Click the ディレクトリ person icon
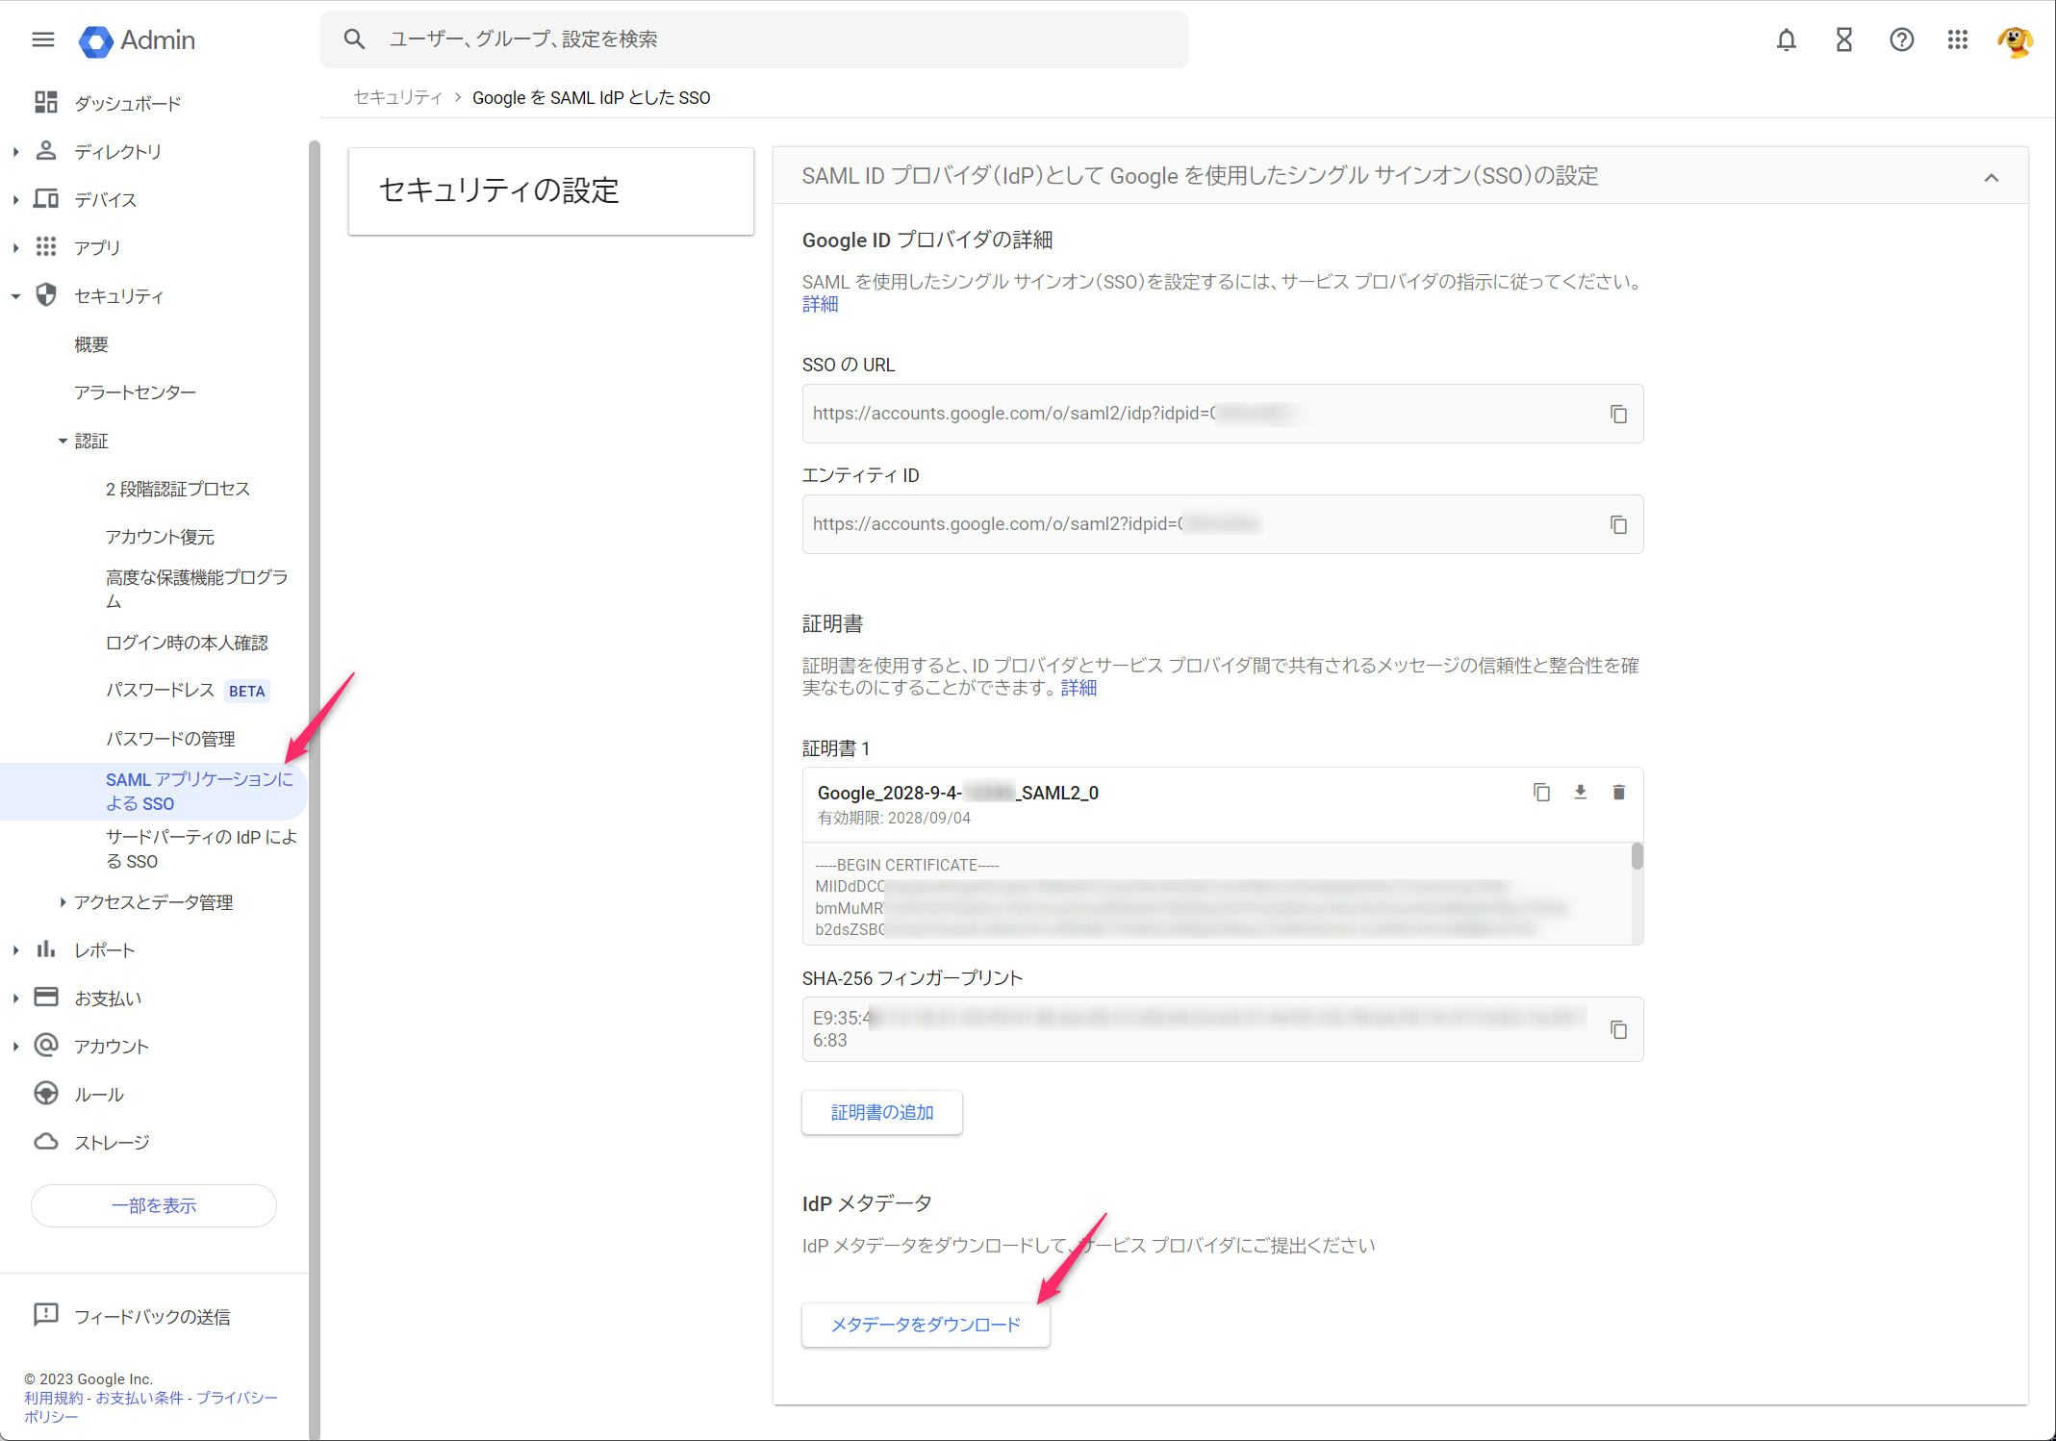The image size is (2056, 1441). [46, 150]
